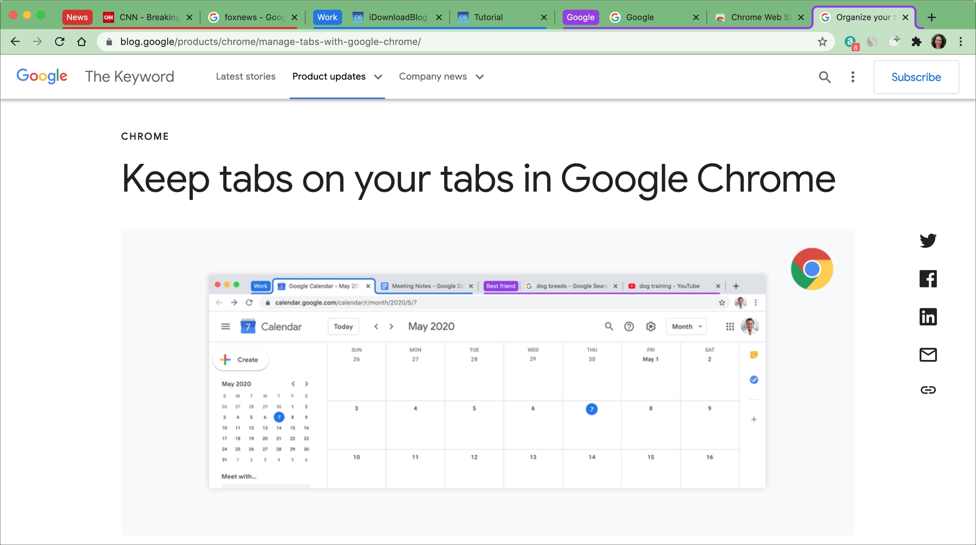This screenshot has width=976, height=545.
Task: Open The Keyword three-dot options menu
Action: (x=852, y=77)
